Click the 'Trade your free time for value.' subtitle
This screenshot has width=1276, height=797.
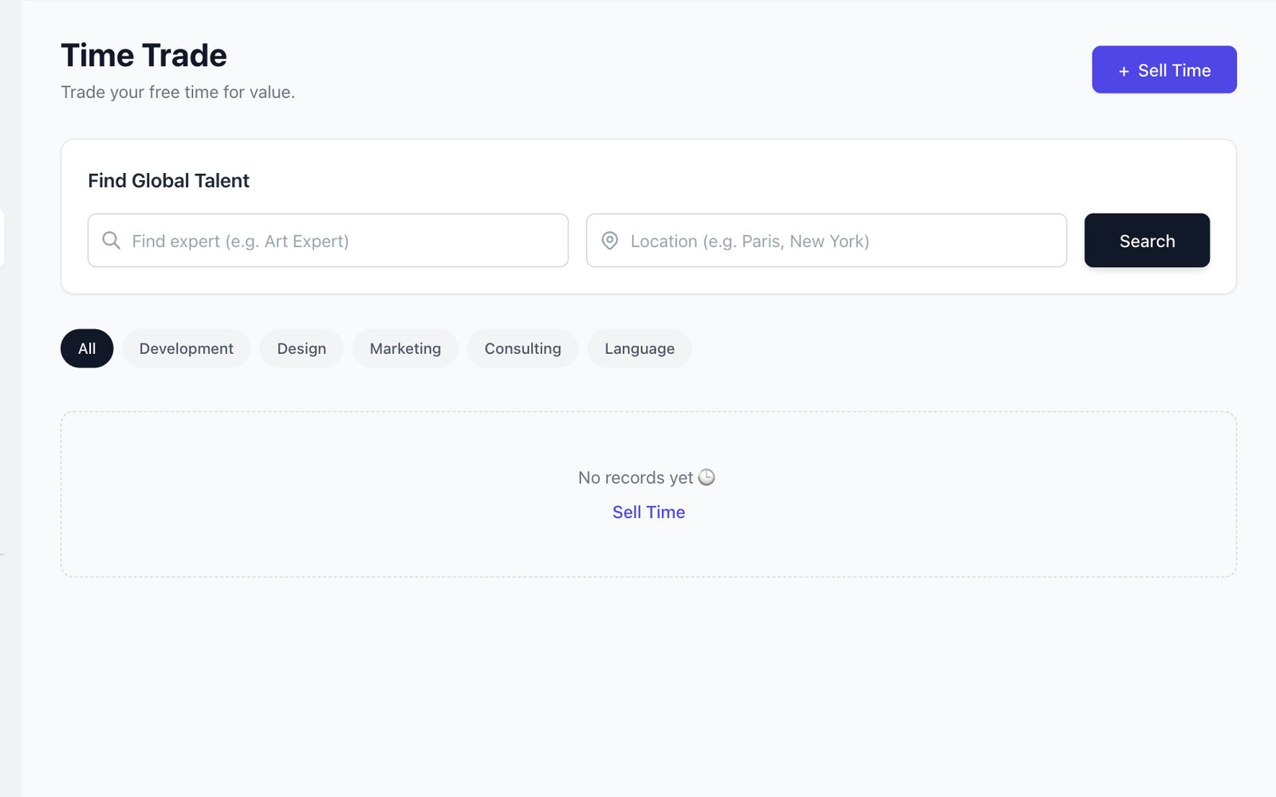coord(178,92)
